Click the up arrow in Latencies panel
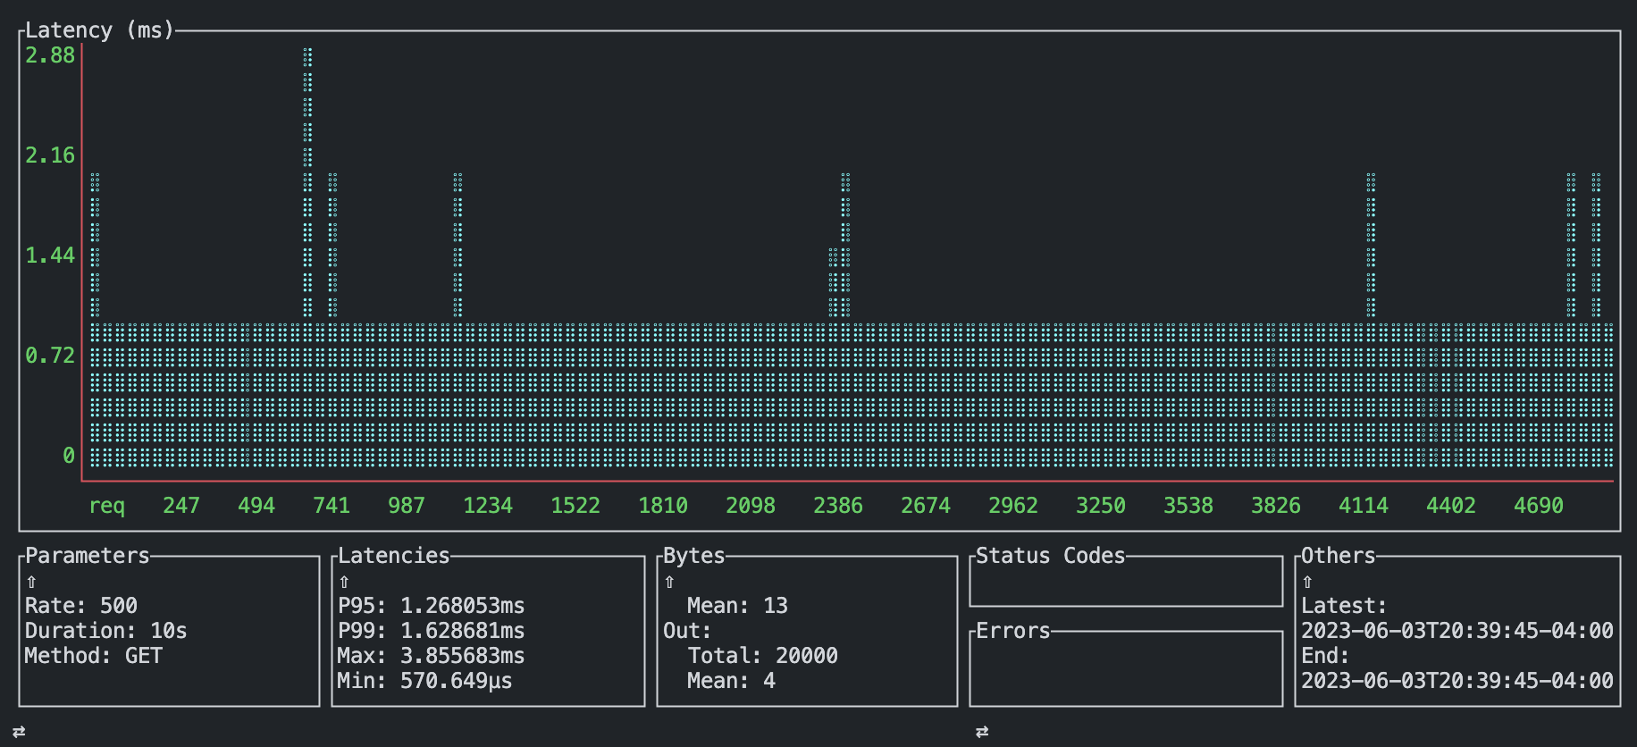The height and width of the screenshot is (747, 1637). [x=344, y=582]
